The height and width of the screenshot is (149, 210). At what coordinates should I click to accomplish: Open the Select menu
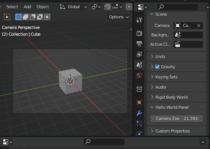point(12,7)
